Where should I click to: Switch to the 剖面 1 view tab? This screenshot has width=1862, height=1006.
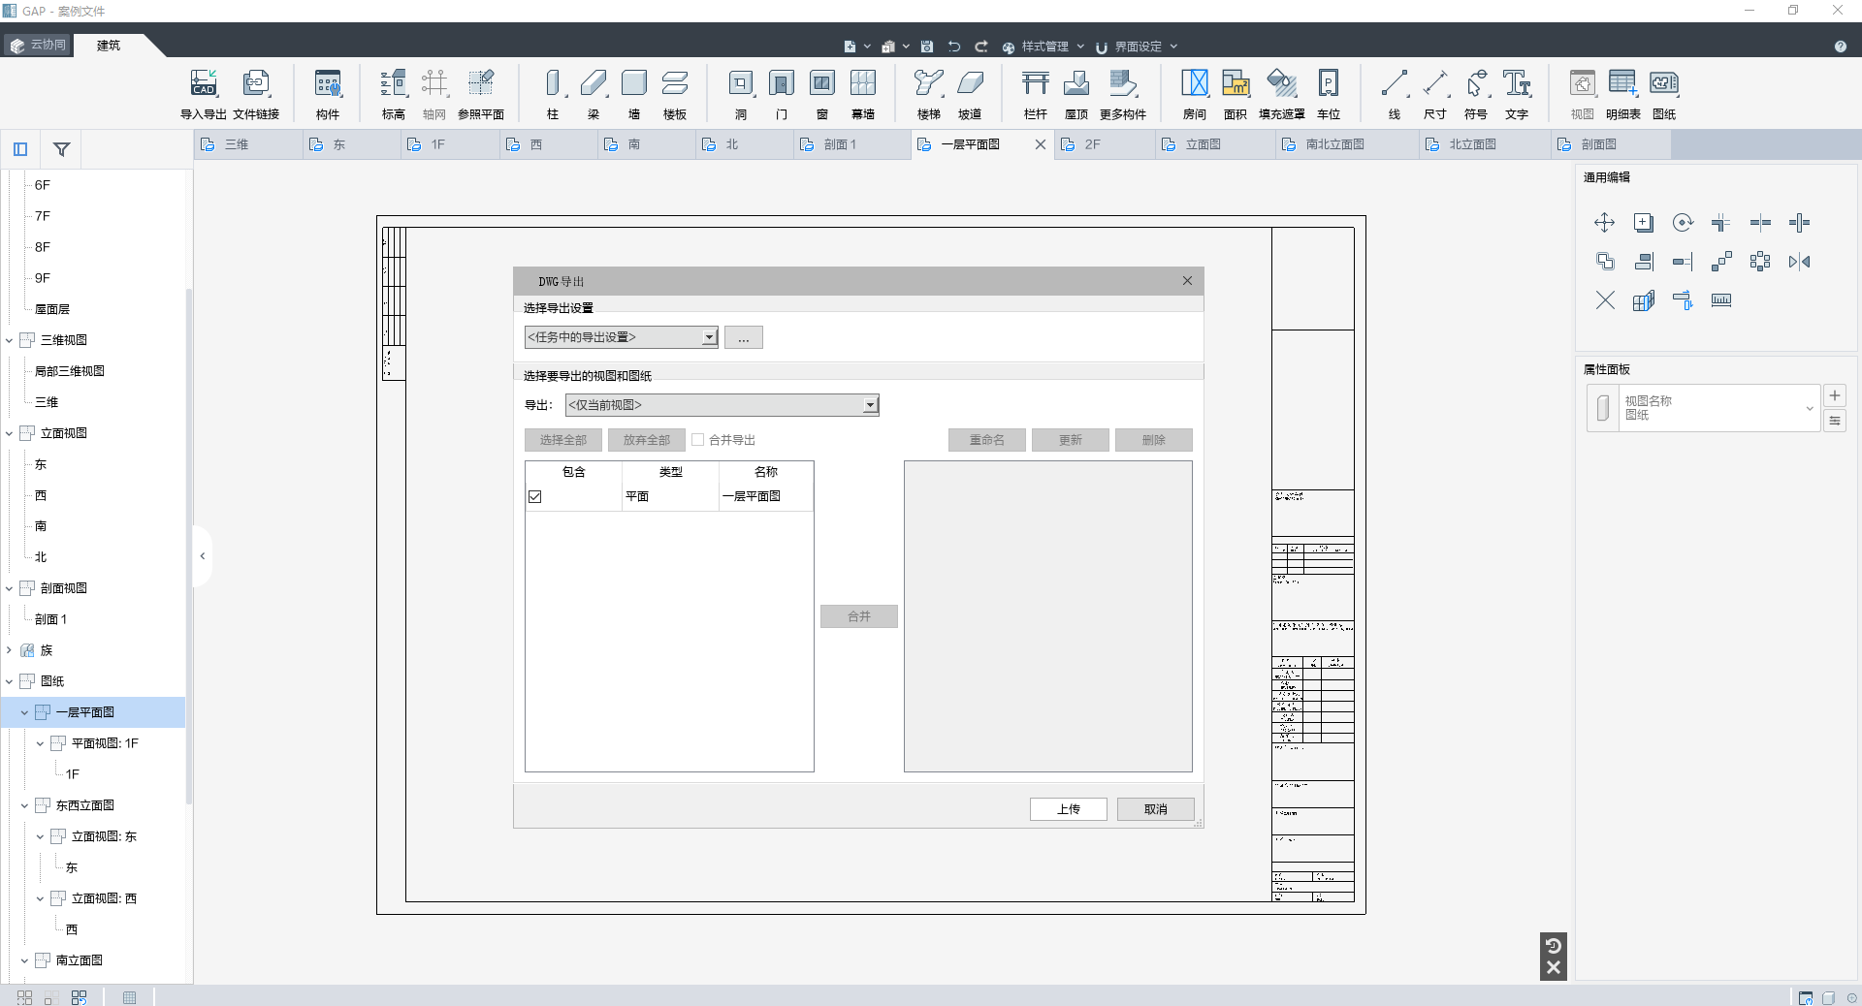[851, 144]
